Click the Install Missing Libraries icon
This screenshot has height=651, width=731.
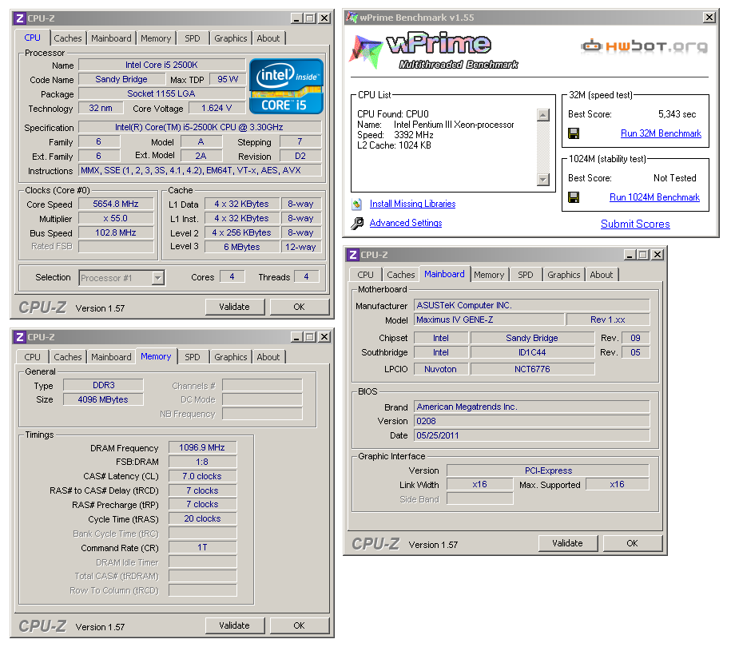[357, 204]
